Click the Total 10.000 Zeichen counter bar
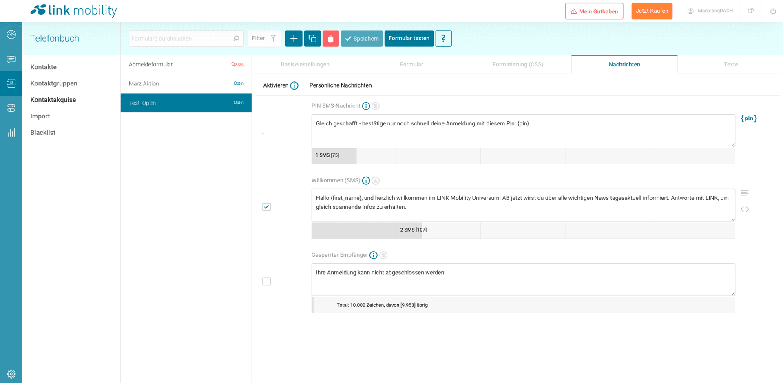Image resolution: width=783 pixels, height=383 pixels. [x=523, y=305]
